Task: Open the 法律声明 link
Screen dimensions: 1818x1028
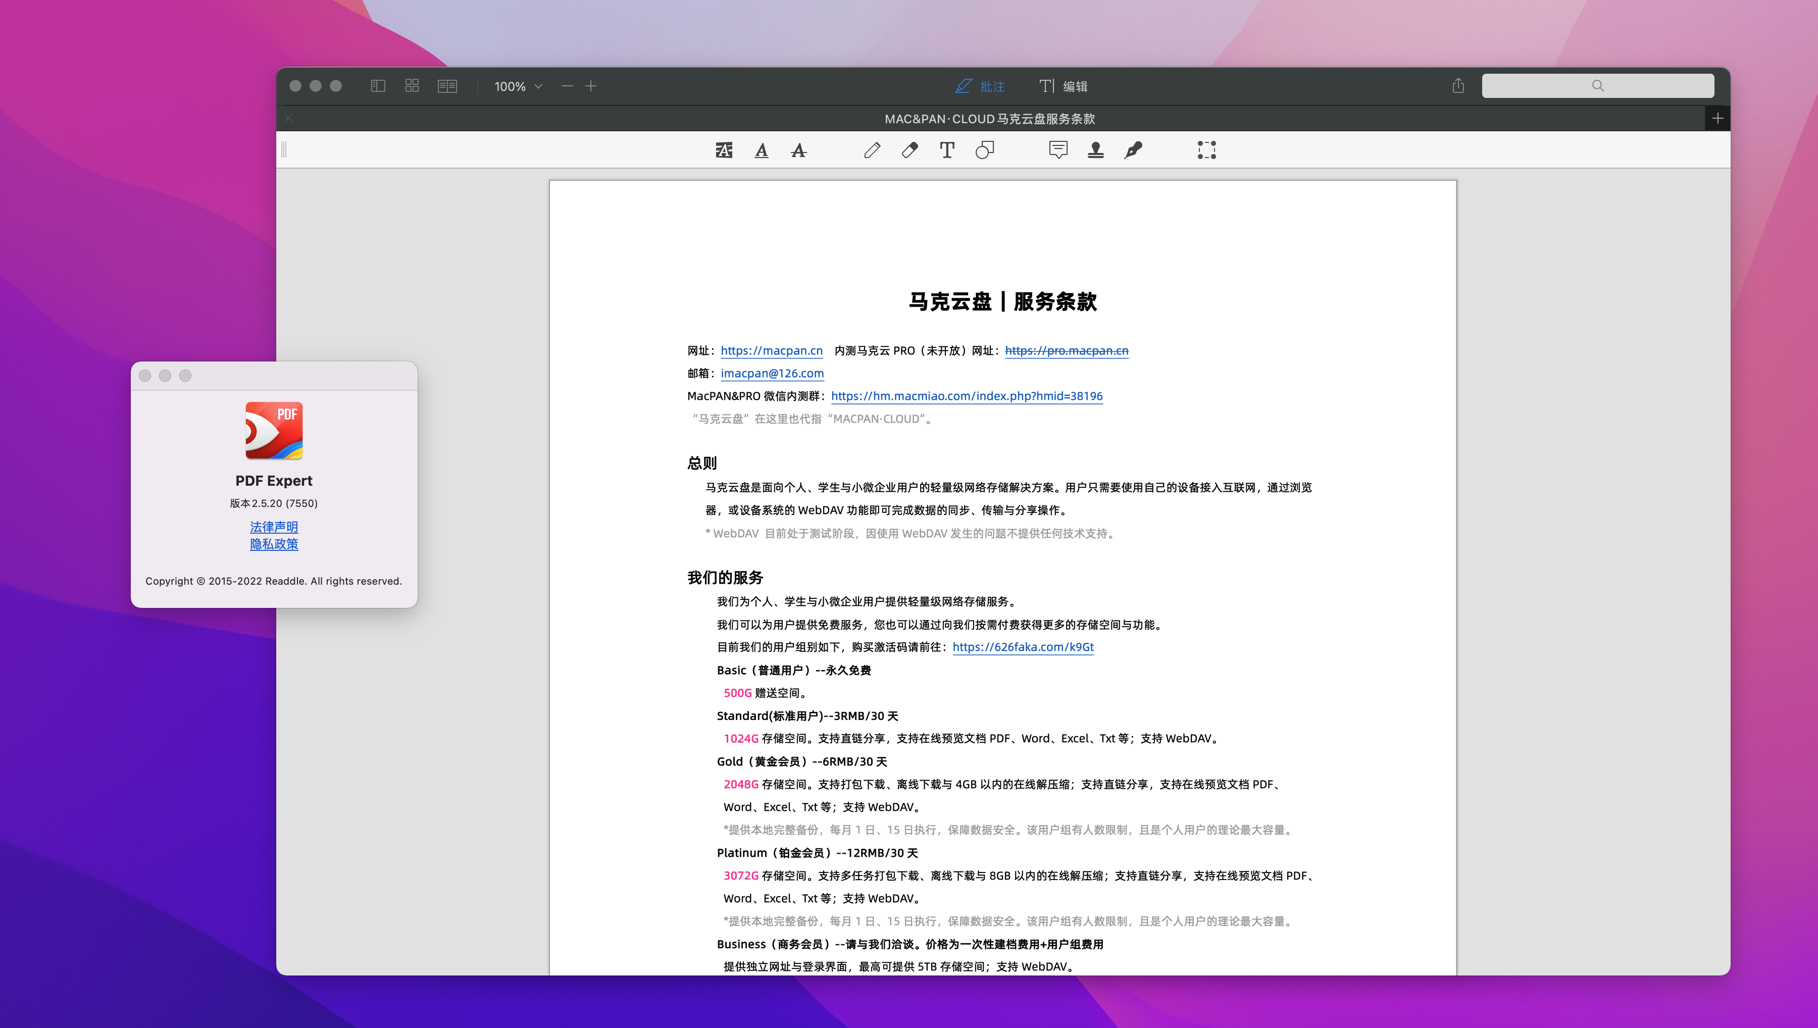Action: click(274, 527)
